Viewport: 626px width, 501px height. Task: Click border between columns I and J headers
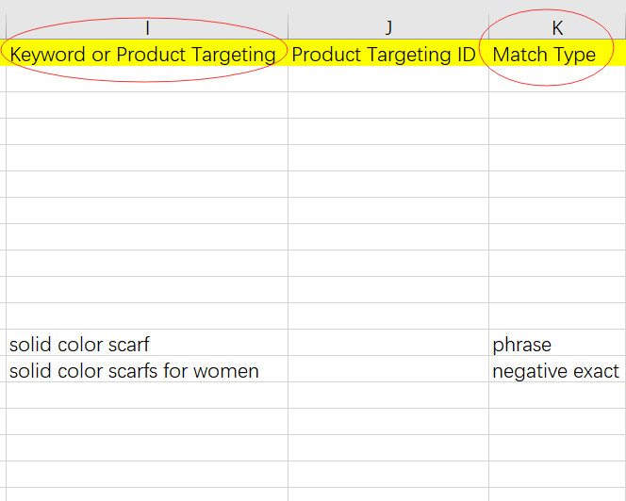click(288, 28)
